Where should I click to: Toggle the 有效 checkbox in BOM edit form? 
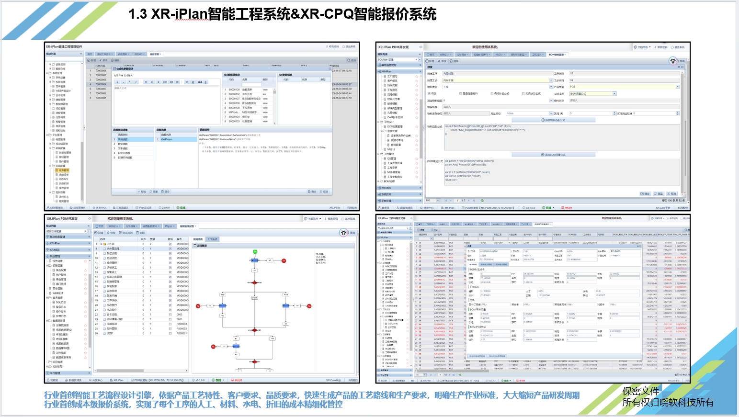(429, 93)
